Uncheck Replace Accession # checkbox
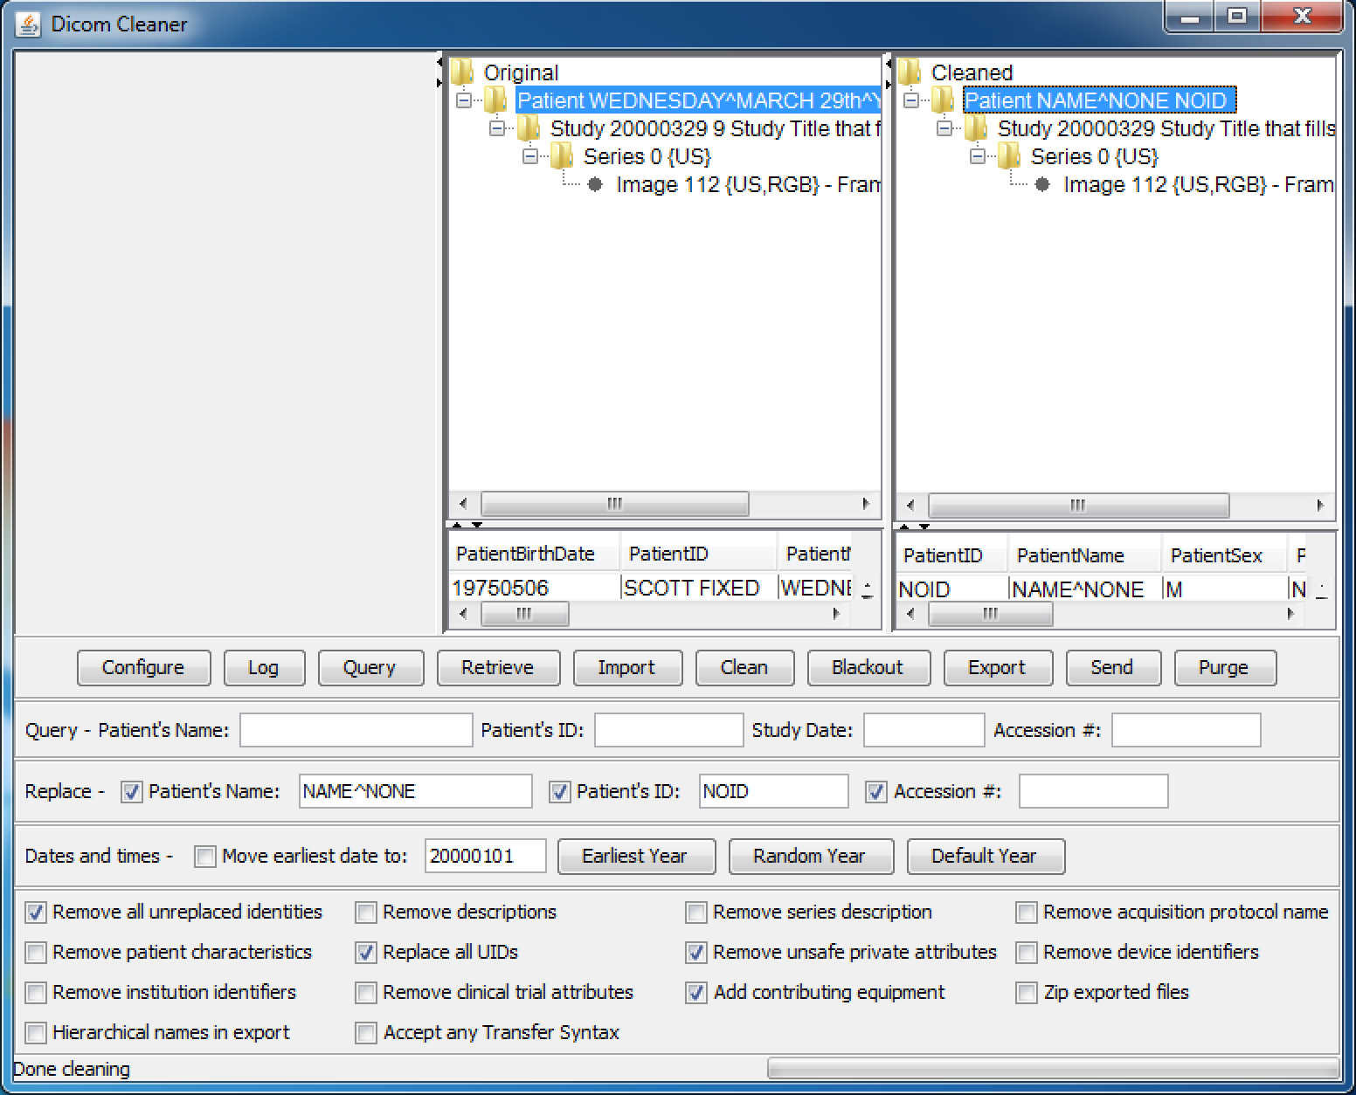The height and width of the screenshot is (1095, 1356). pyautogui.click(x=875, y=792)
